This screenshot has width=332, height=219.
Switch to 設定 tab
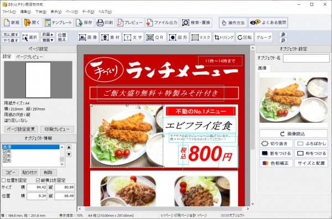point(7,56)
